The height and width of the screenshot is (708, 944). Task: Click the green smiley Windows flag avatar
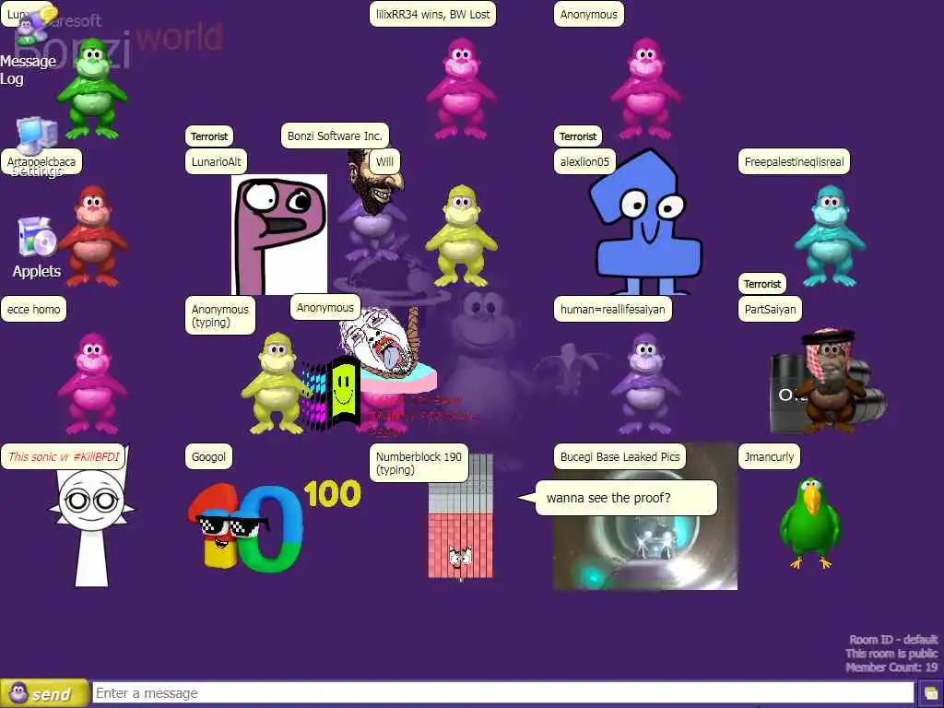(x=333, y=394)
